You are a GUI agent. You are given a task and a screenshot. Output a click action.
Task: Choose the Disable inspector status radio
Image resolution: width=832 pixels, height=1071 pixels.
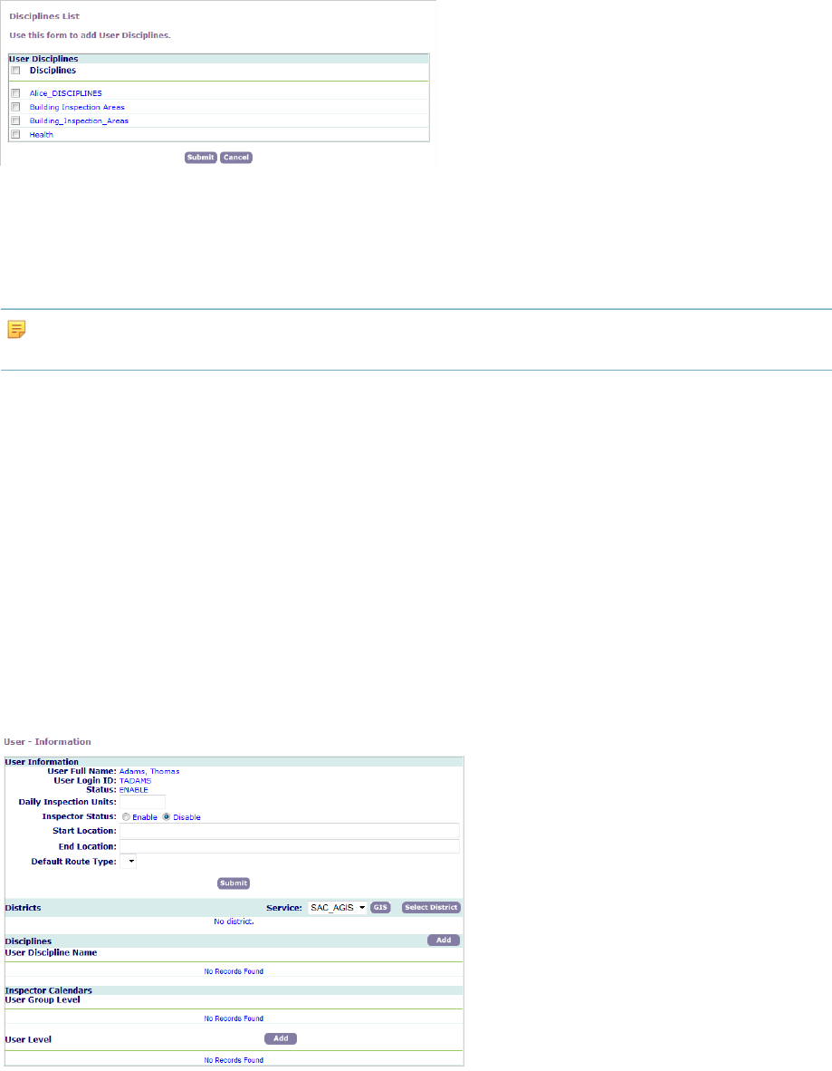(167, 817)
